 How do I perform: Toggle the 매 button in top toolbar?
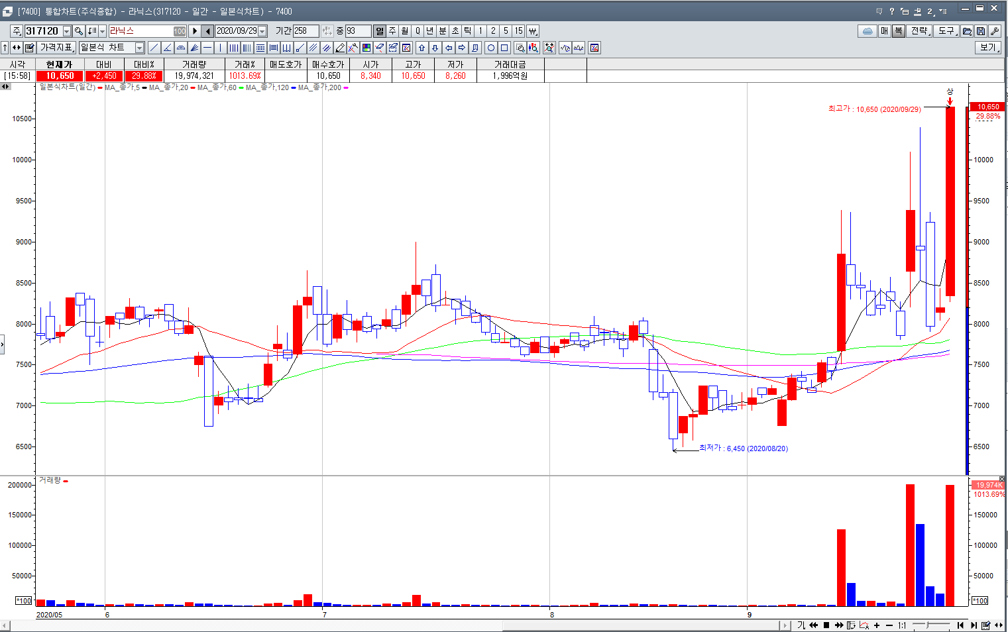(885, 31)
